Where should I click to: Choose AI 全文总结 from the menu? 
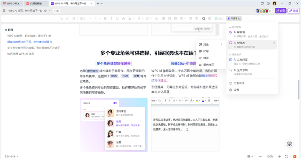pos(252,72)
